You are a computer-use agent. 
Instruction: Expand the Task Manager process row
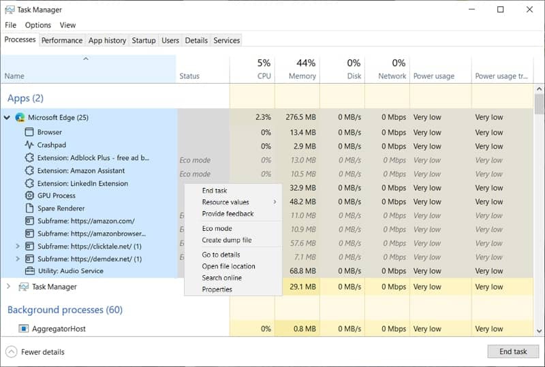(8, 287)
